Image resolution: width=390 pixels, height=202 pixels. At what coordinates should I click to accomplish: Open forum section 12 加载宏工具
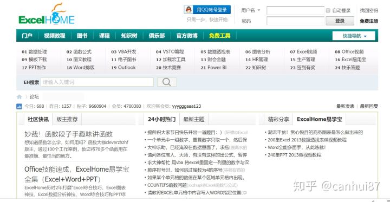click(x=171, y=60)
